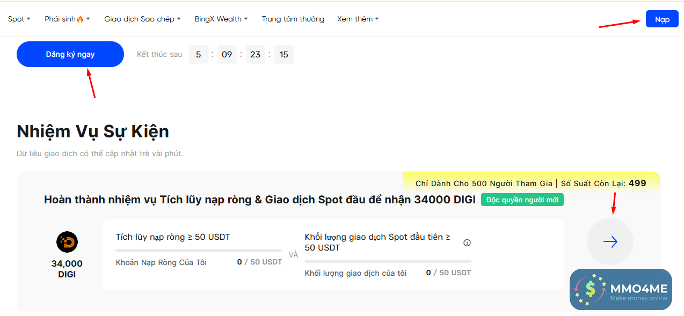Click the Nhiệm Vụ Sự Kiện heading
The width and height of the screenshot is (684, 316).
pyautogui.click(x=93, y=131)
